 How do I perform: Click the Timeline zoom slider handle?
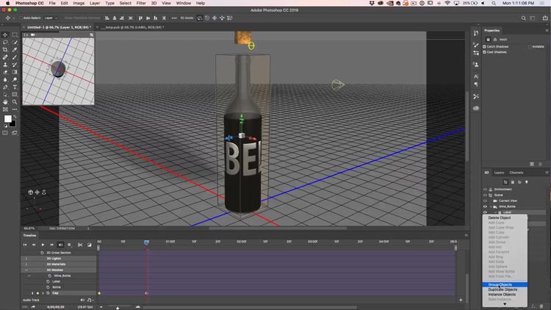[118, 308]
